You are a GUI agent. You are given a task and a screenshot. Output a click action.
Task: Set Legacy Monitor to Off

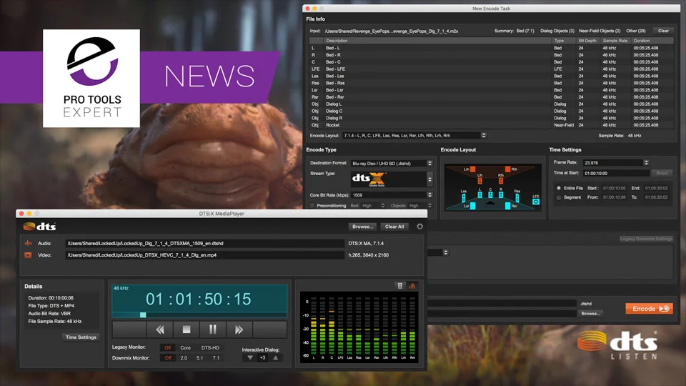(167, 348)
